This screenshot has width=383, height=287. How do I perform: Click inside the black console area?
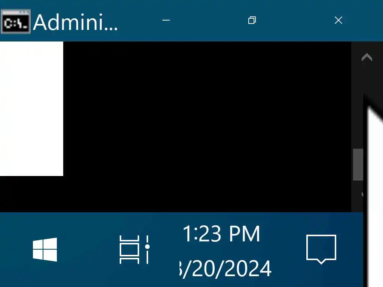coord(207,127)
